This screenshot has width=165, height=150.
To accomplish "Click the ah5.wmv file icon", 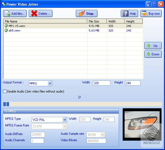I will point(6,30).
